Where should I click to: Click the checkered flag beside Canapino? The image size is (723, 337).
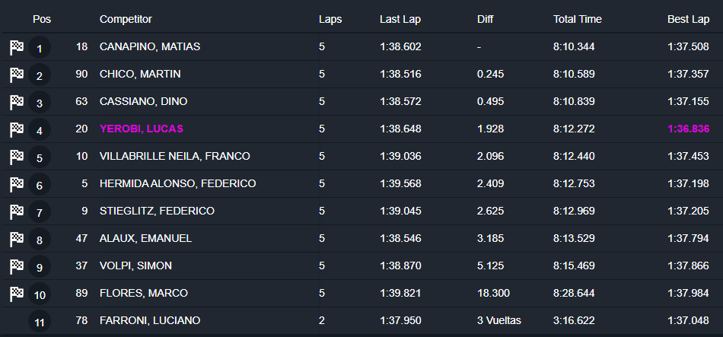coord(17,47)
